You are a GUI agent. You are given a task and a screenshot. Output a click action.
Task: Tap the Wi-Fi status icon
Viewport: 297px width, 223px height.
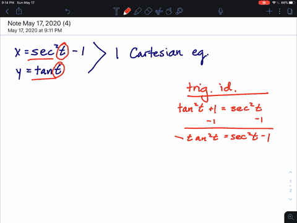point(274,2)
